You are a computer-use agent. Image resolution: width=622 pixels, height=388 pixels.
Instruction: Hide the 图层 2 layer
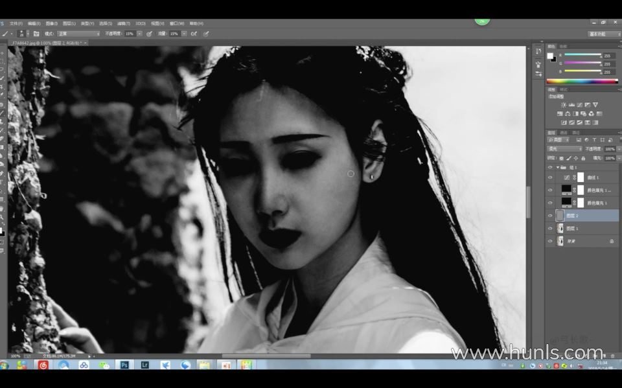(550, 216)
